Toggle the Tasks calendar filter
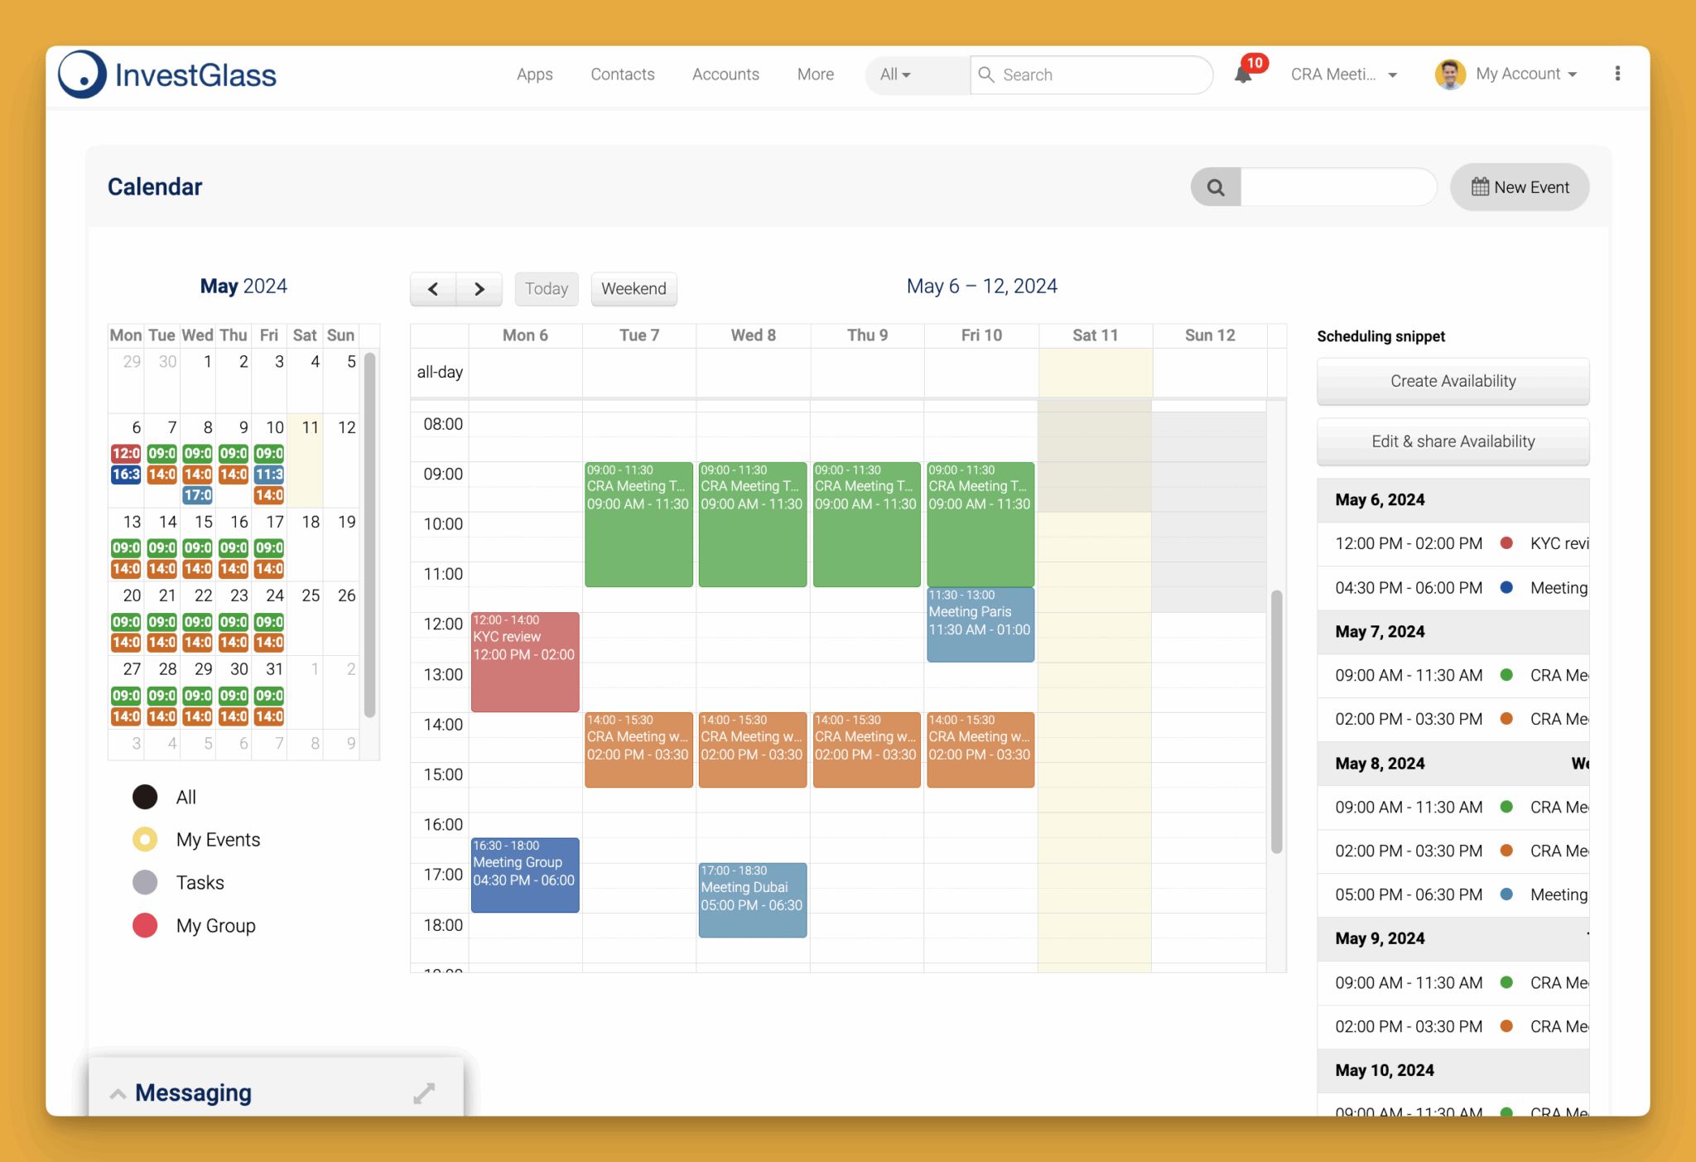The width and height of the screenshot is (1696, 1162). coord(145,882)
